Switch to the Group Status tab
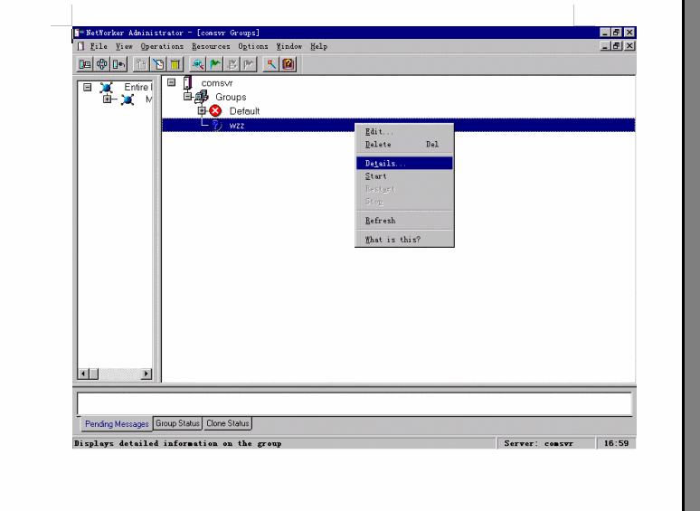Image resolution: width=700 pixels, height=511 pixels. pyautogui.click(x=177, y=423)
